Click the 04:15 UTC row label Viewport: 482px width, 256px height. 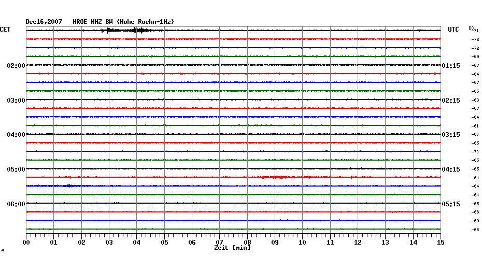click(x=451, y=169)
